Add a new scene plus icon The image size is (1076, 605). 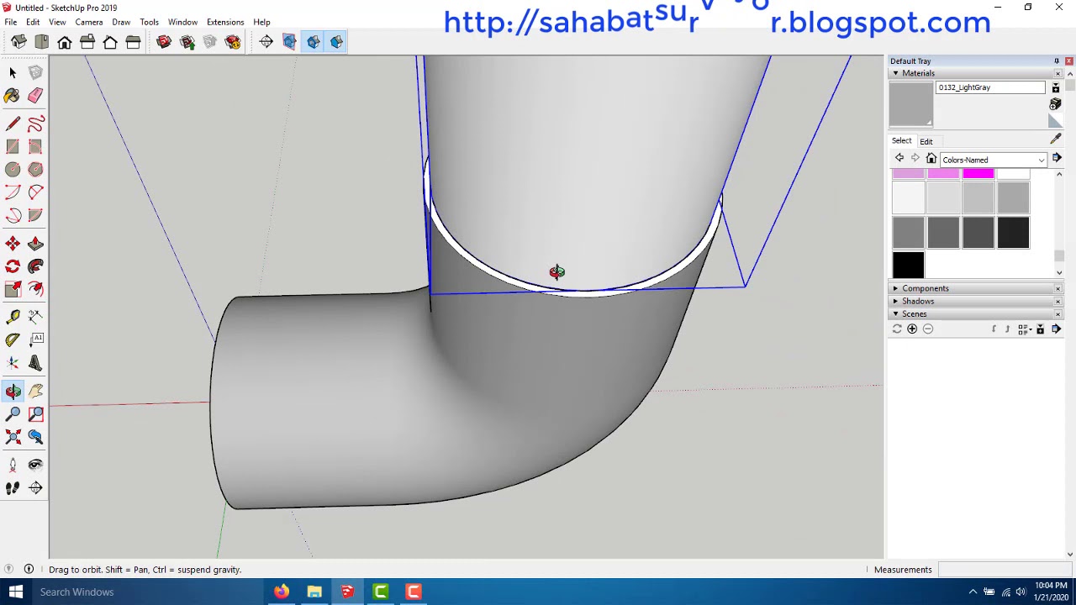click(912, 329)
